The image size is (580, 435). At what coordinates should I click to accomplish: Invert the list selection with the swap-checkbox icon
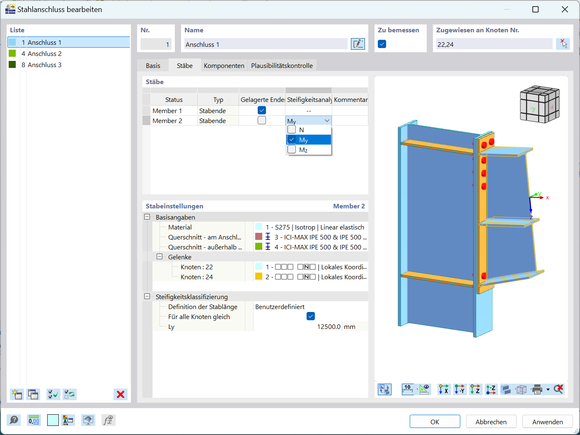coord(70,394)
